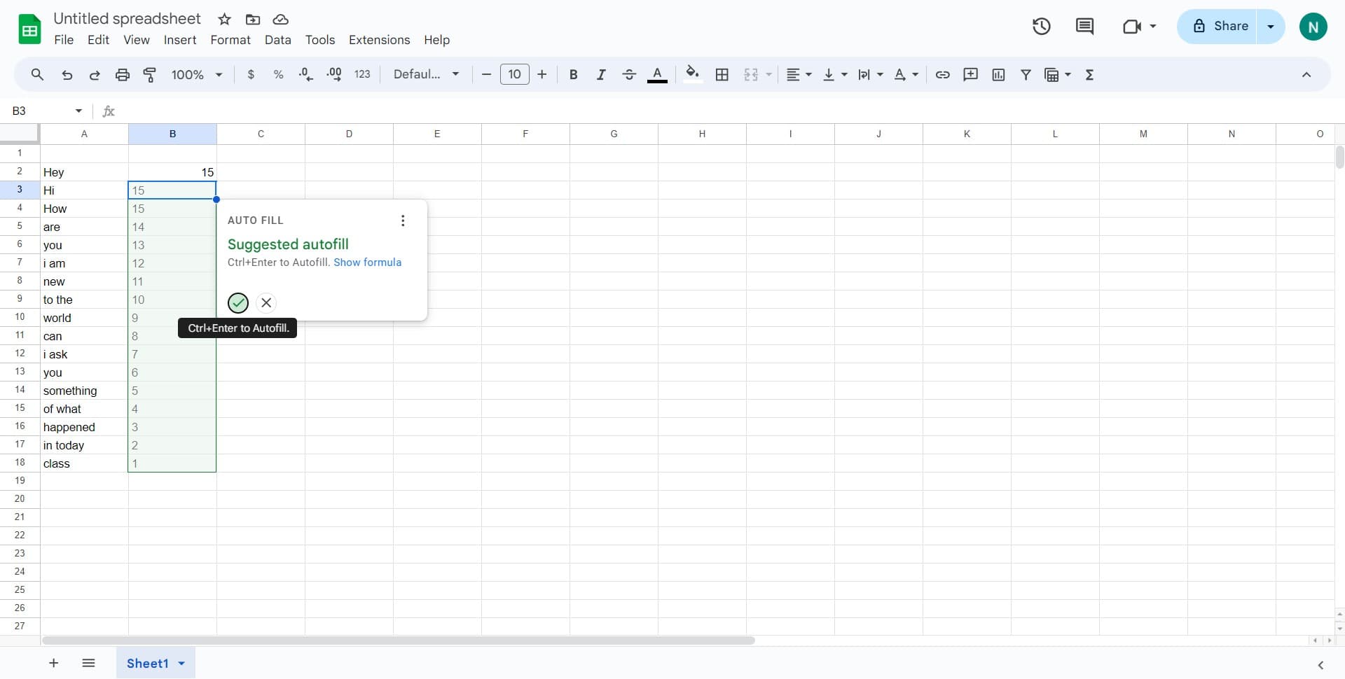Expand the font family dropdown
Image resolution: width=1345 pixels, height=679 pixels.
click(426, 75)
